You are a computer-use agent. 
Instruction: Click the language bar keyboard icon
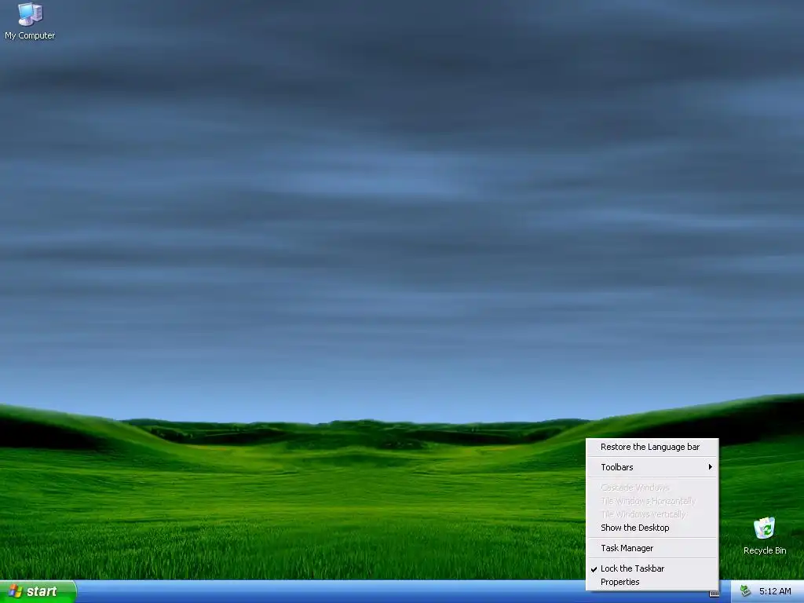click(x=714, y=594)
